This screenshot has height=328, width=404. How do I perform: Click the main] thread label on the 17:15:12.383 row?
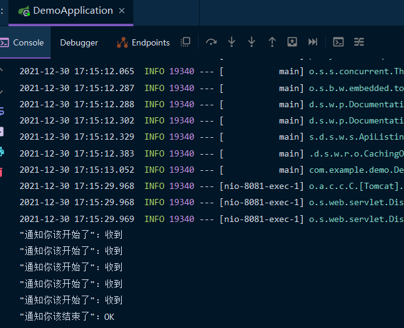tap(291, 153)
